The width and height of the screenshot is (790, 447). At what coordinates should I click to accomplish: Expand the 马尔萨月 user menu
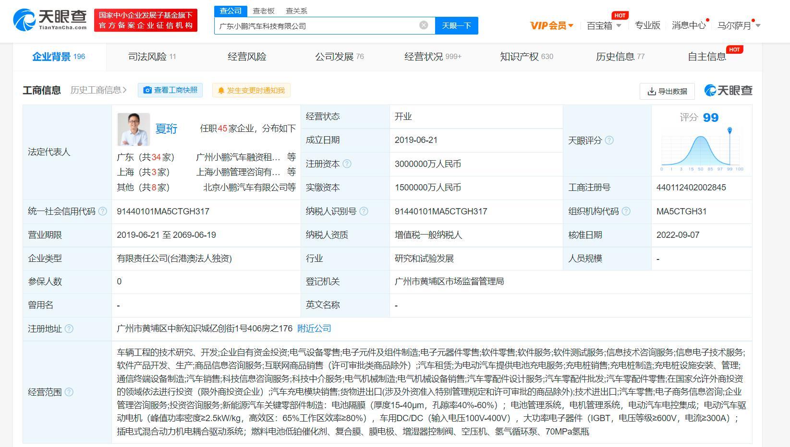(739, 25)
